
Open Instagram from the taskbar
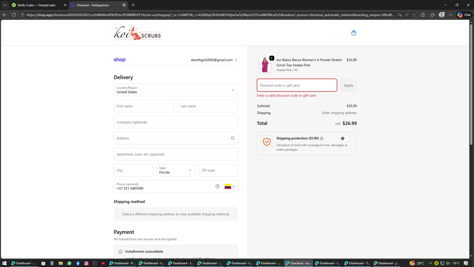86,263
